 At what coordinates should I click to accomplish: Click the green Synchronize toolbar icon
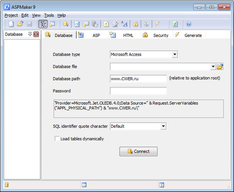(175, 24)
